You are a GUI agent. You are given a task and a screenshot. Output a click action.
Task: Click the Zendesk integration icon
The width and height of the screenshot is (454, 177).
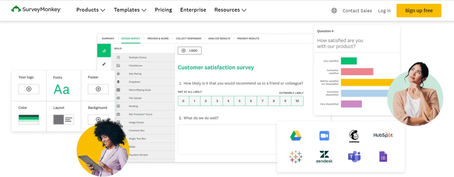(324, 157)
